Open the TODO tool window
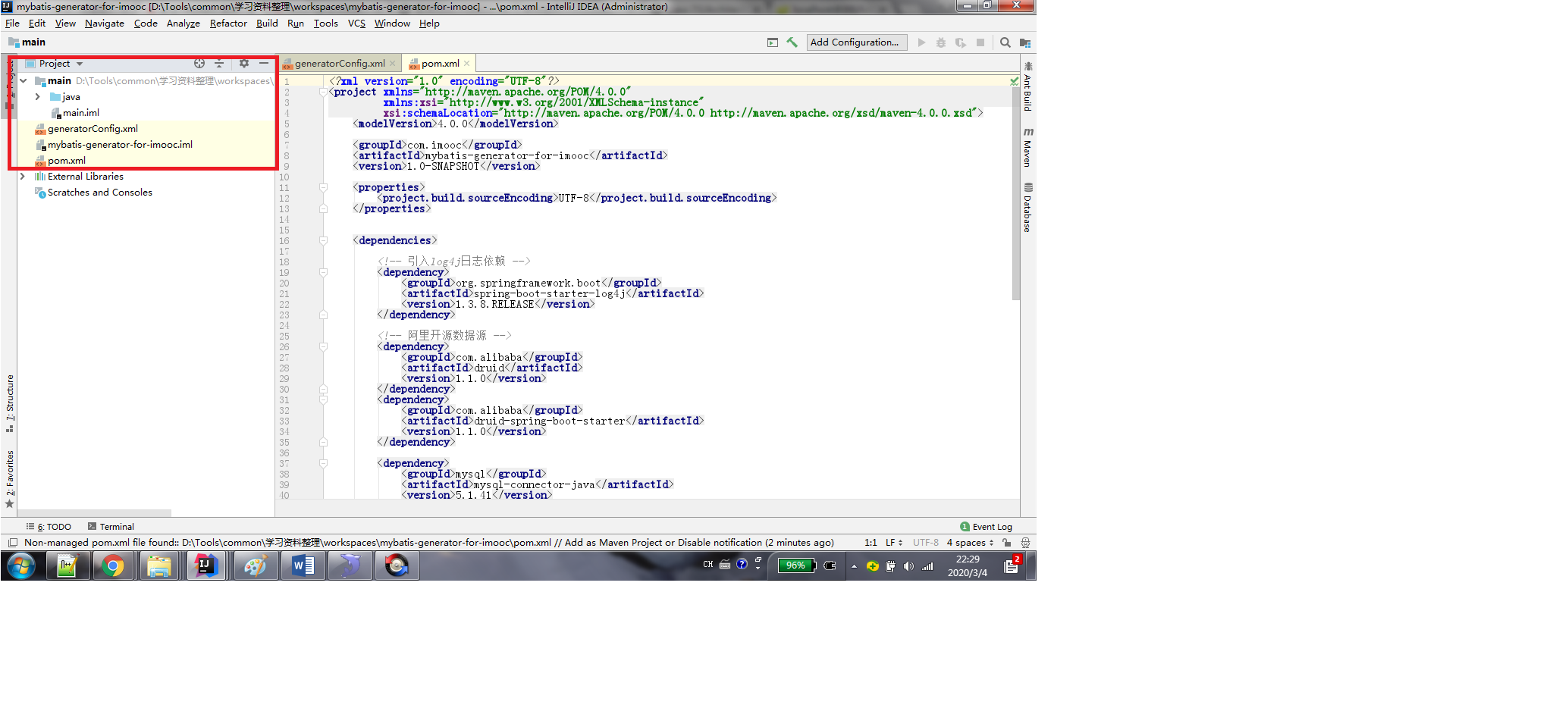Screen dimensions: 1556x708 [49, 527]
